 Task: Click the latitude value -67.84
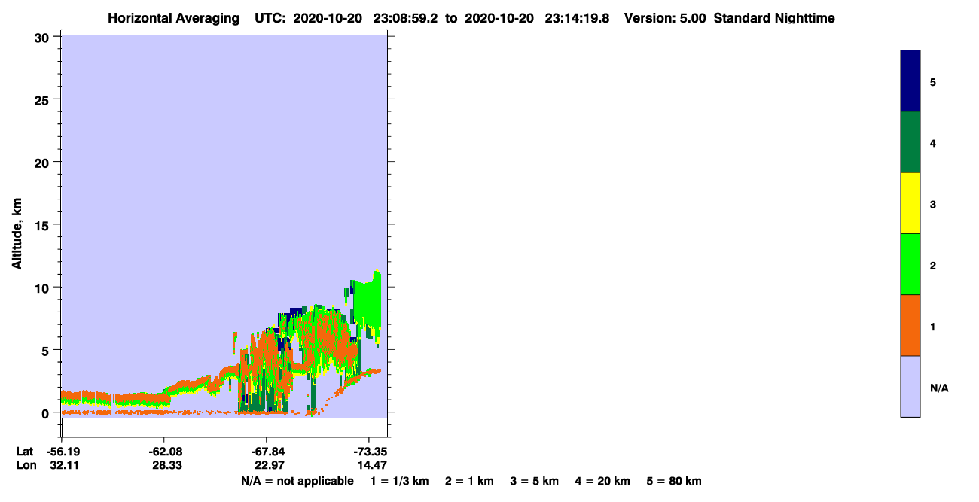pyautogui.click(x=267, y=452)
